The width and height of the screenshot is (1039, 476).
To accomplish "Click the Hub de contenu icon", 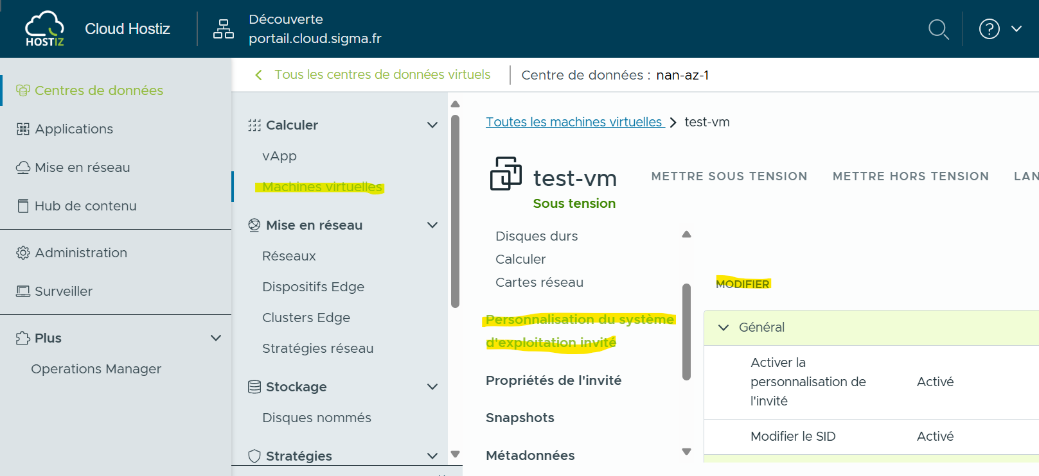I will (x=23, y=206).
